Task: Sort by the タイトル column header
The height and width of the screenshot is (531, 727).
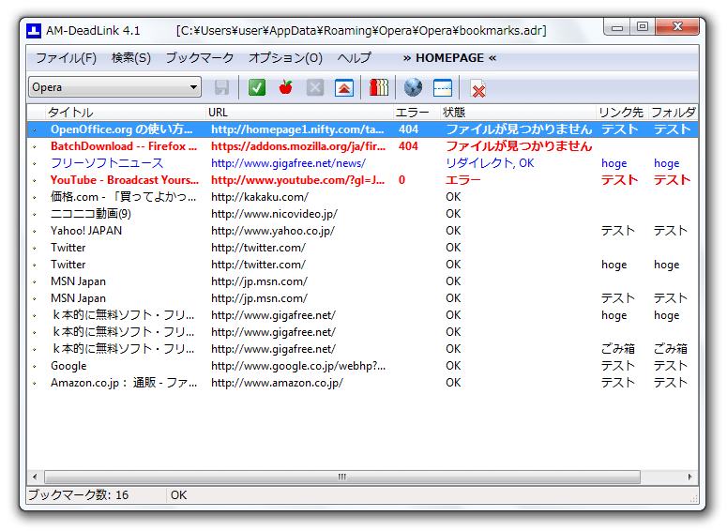Action: pyautogui.click(x=125, y=113)
